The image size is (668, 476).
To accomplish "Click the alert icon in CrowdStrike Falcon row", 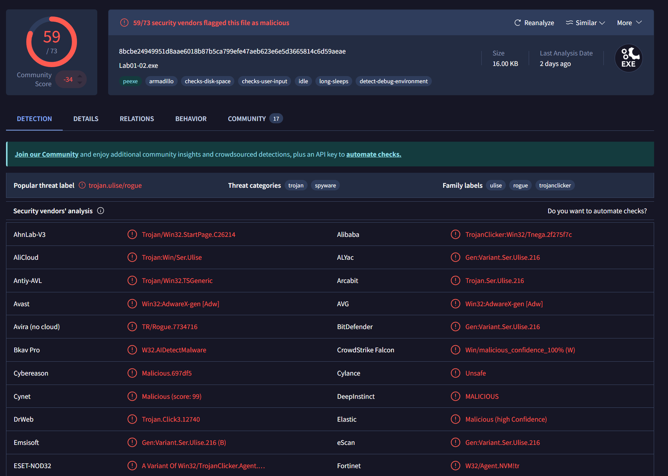I will [x=455, y=350].
